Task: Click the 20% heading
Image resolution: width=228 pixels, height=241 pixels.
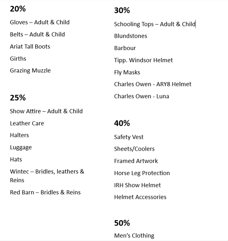Action: (18, 9)
